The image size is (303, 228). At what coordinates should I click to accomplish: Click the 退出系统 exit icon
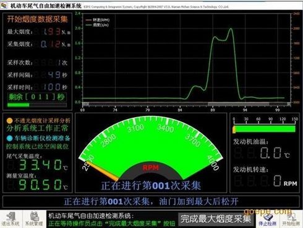point(11,219)
